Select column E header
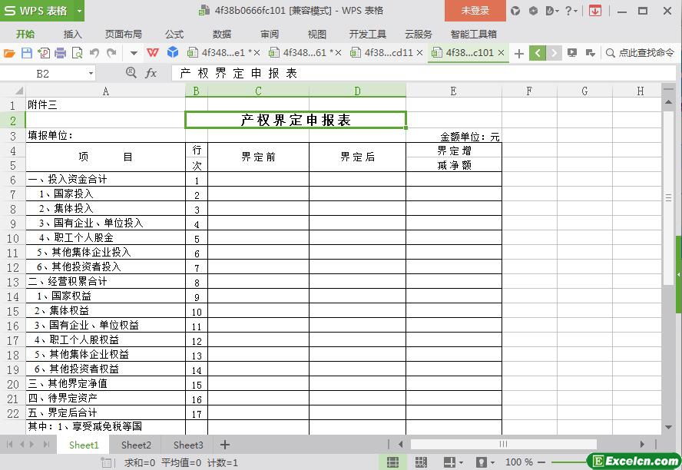This screenshot has height=470, width=682. tap(454, 91)
